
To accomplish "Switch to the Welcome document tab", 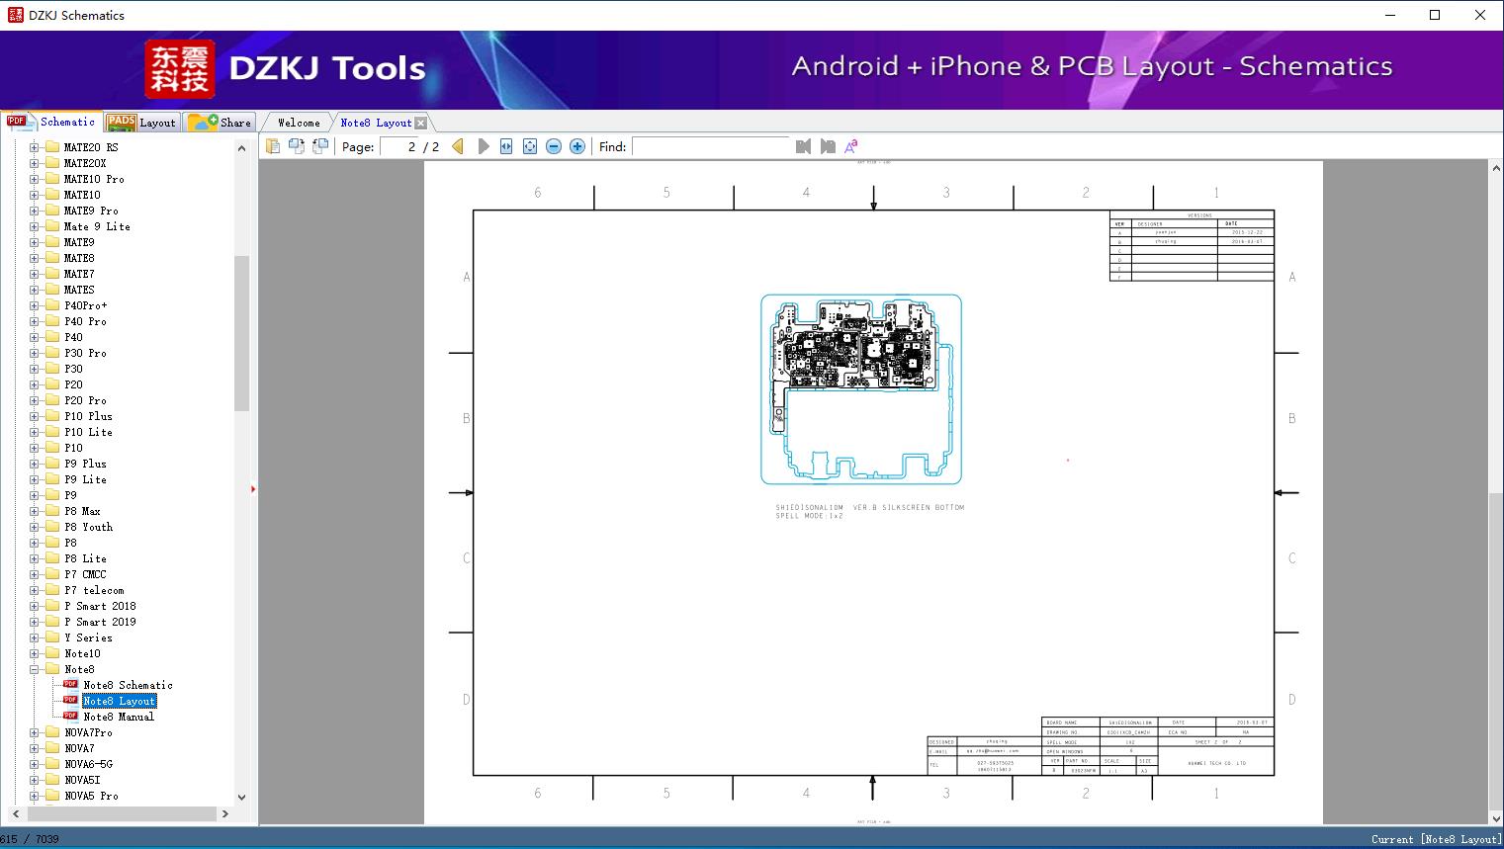I will (x=299, y=123).
